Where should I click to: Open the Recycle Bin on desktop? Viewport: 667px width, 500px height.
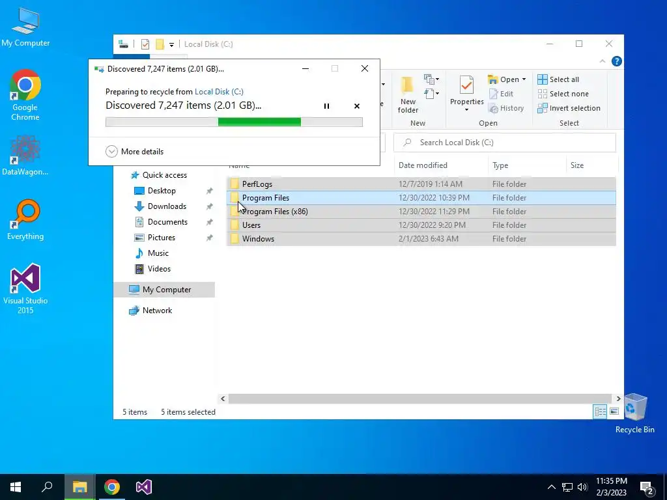tap(634, 413)
